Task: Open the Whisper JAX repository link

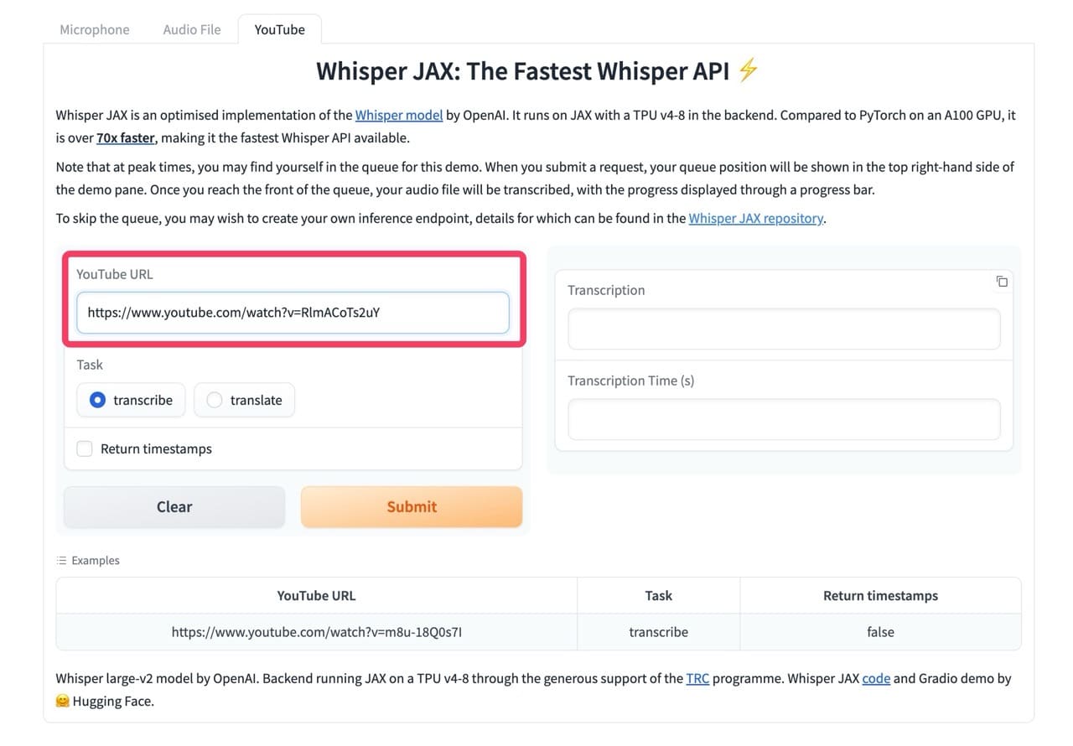Action: (756, 219)
